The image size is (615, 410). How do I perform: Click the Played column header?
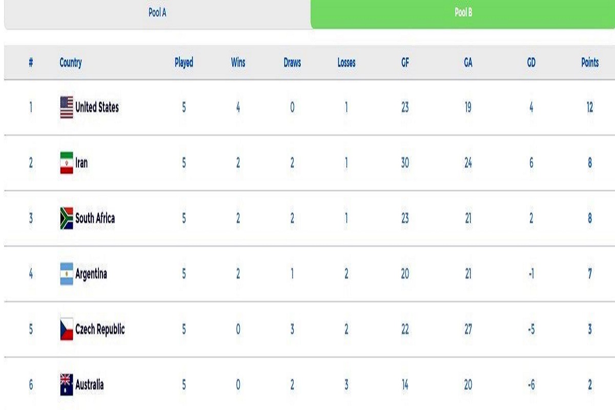pyautogui.click(x=184, y=63)
